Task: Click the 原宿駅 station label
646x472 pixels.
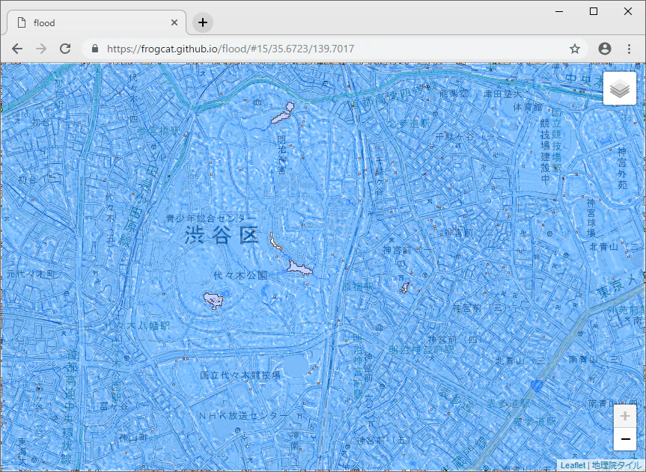Action: point(357,287)
